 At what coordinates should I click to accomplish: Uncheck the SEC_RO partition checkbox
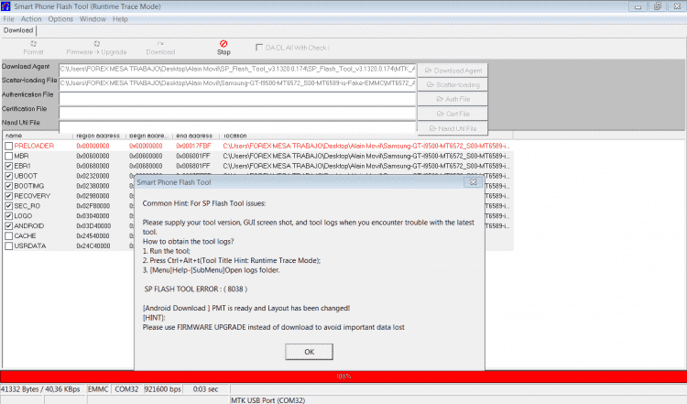tap(9, 206)
